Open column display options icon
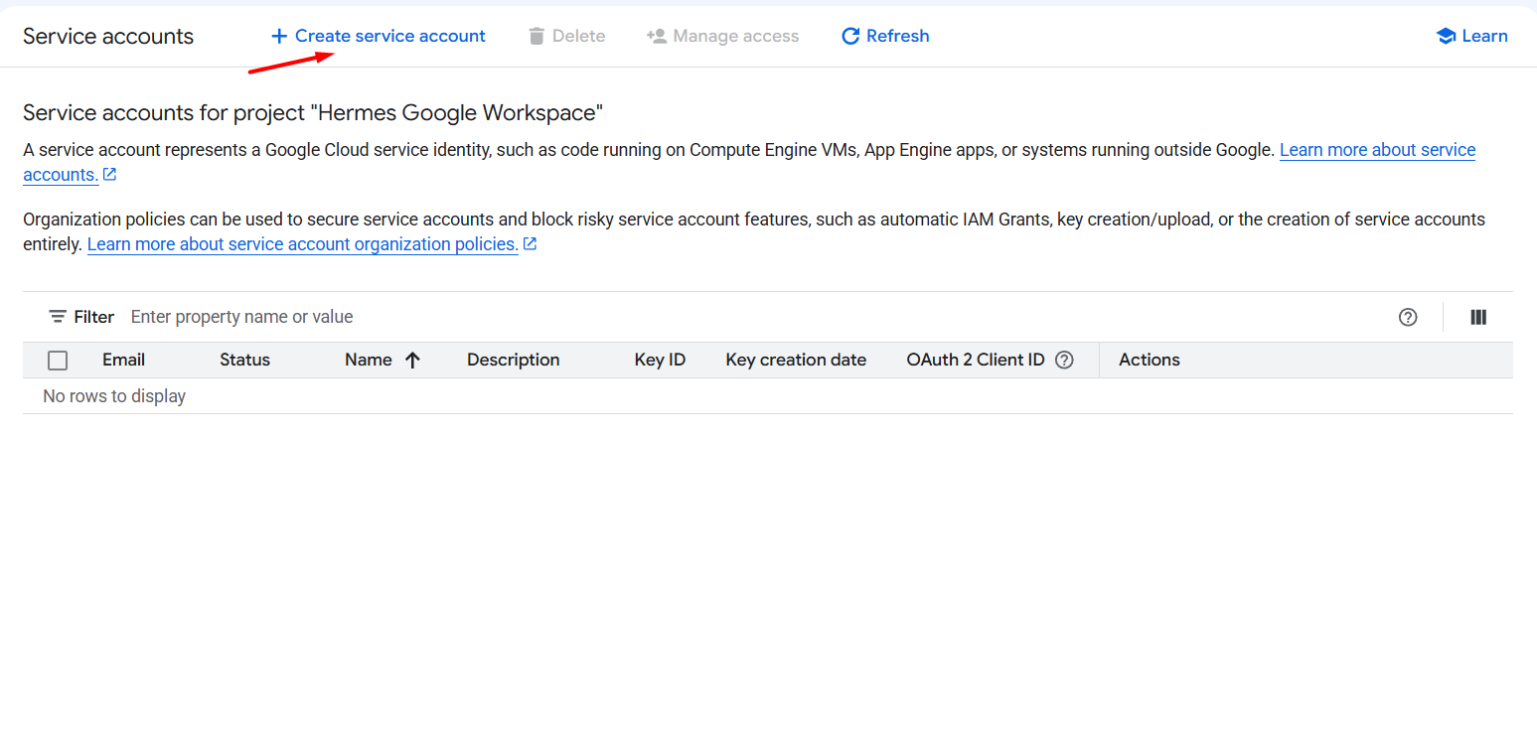Screen dimensions: 1537x738 pyautogui.click(x=1478, y=317)
